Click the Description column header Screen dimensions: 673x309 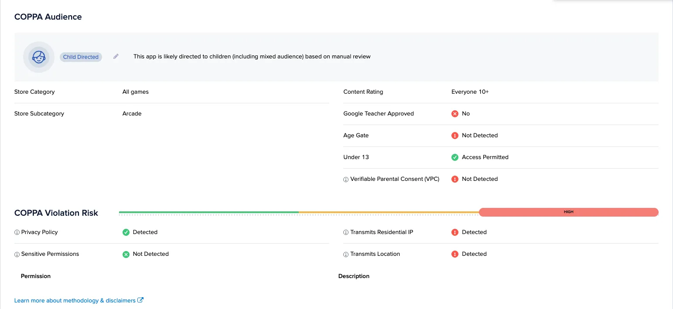(354, 276)
